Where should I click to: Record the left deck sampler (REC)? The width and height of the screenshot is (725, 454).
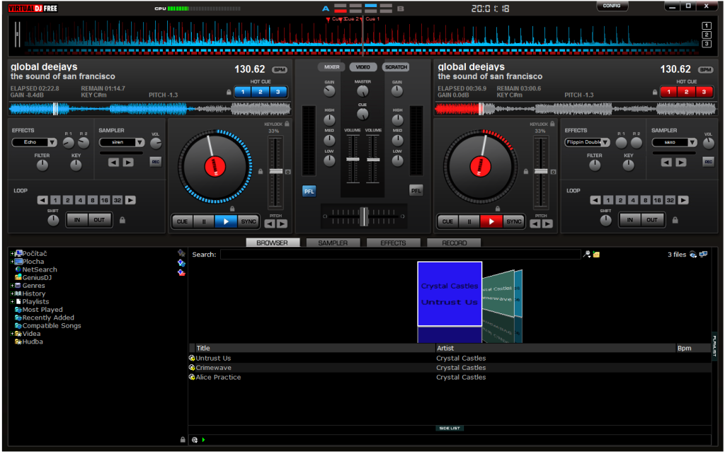[x=156, y=162]
